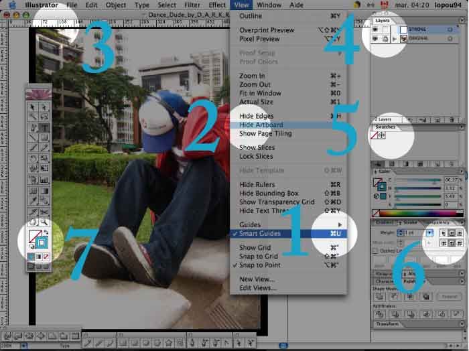Click the Hide Artboard menu item

(288, 125)
